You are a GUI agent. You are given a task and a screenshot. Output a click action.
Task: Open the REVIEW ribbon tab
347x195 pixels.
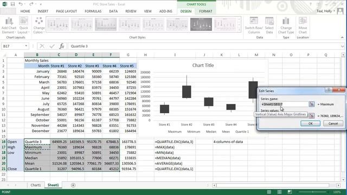(x=131, y=11)
